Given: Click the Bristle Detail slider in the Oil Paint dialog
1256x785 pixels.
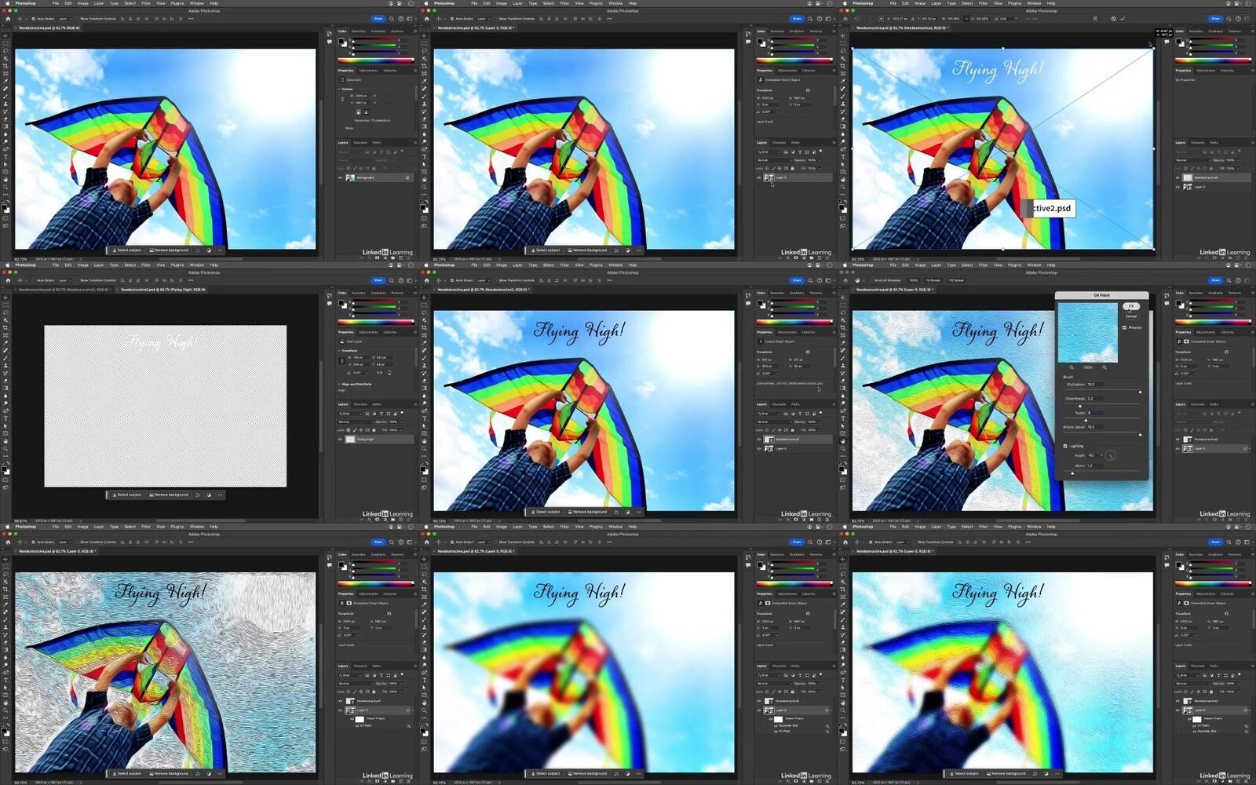Looking at the screenshot, I should pyautogui.click(x=1104, y=434).
